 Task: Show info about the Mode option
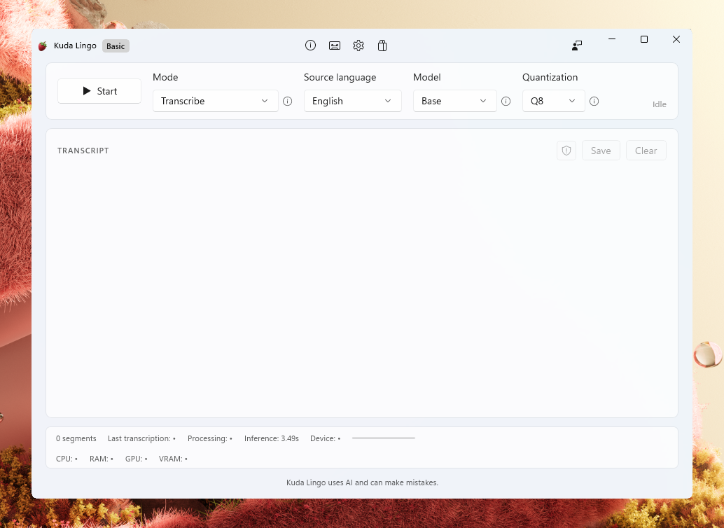(287, 101)
